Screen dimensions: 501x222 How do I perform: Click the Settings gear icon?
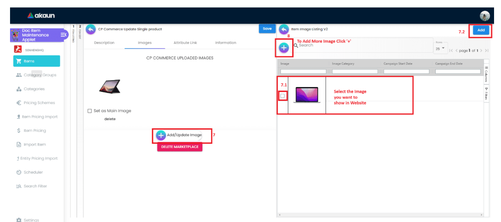coord(19,220)
